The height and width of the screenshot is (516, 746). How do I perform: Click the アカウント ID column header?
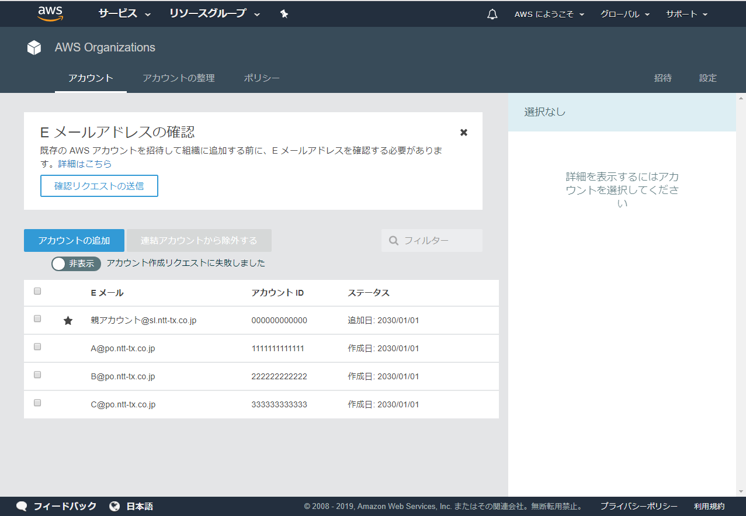pyautogui.click(x=277, y=293)
